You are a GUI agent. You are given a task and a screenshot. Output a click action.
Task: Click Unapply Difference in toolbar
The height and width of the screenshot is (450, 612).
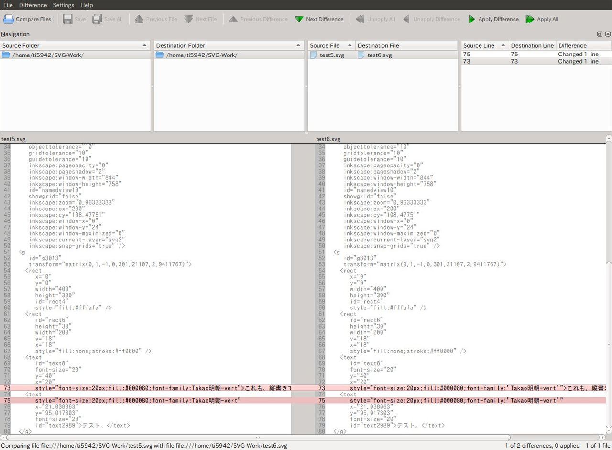[x=431, y=19]
